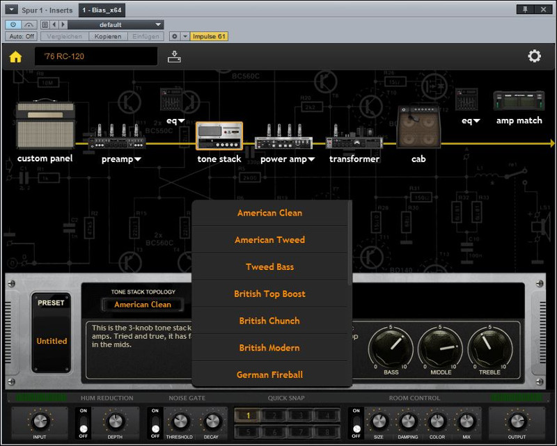
Task: Click the Kopieren button
Action: point(108,36)
